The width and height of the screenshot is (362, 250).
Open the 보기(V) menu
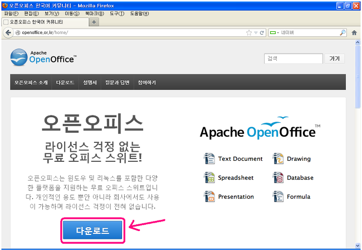52,13
